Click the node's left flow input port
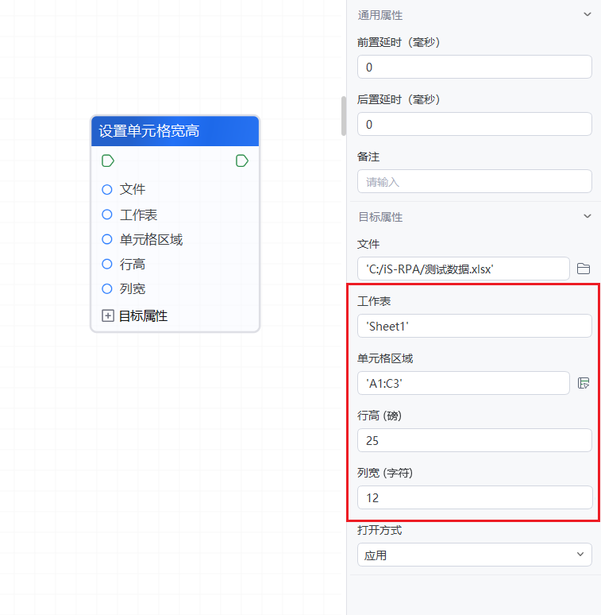This screenshot has height=615, width=601. (108, 161)
